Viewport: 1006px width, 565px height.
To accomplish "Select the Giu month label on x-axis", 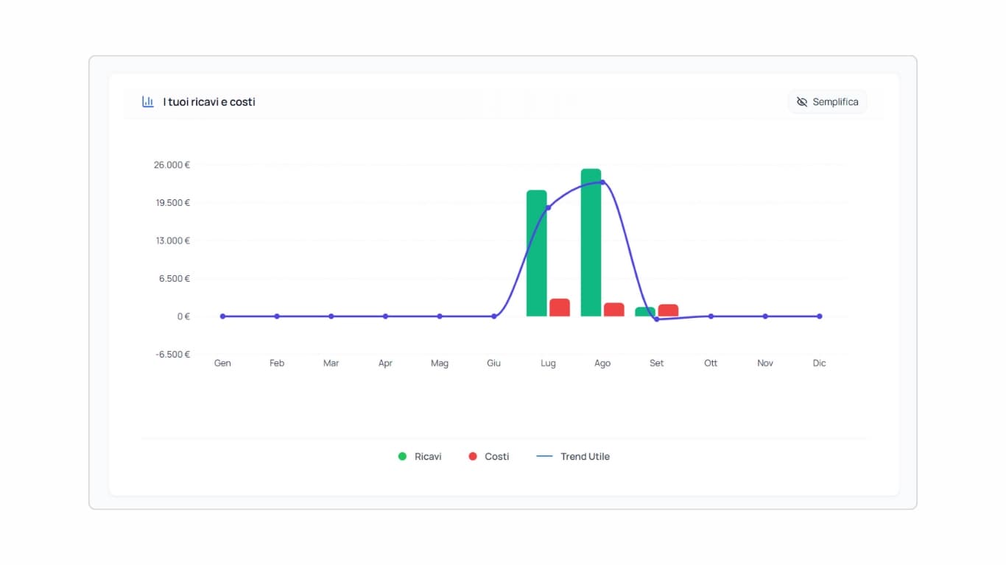I will [x=493, y=363].
